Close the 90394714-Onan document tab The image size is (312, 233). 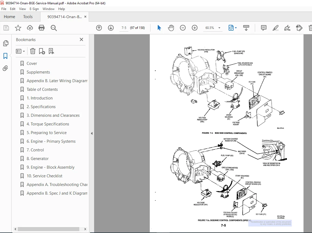pos(85,17)
